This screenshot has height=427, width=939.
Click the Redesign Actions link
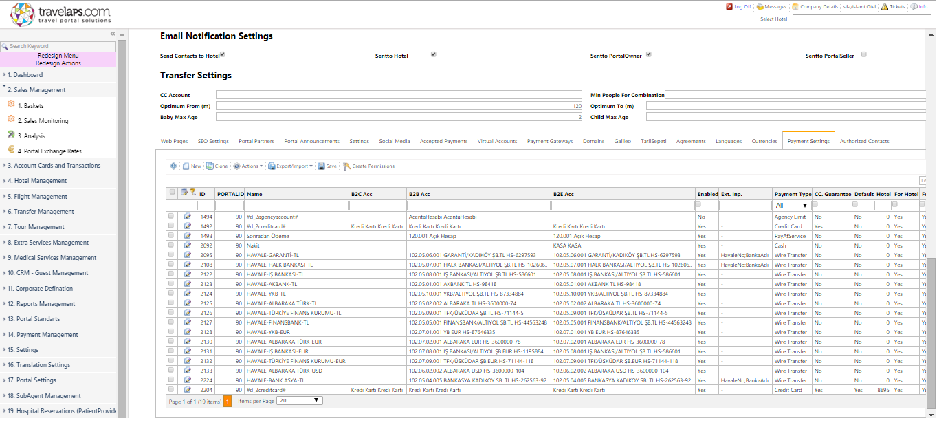point(58,63)
